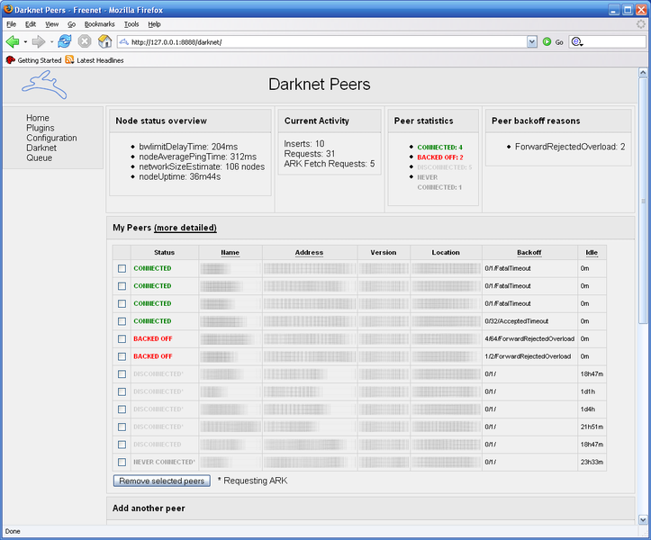Open the Latest Headlines feed icon
This screenshot has width=651, height=540.
(69, 60)
